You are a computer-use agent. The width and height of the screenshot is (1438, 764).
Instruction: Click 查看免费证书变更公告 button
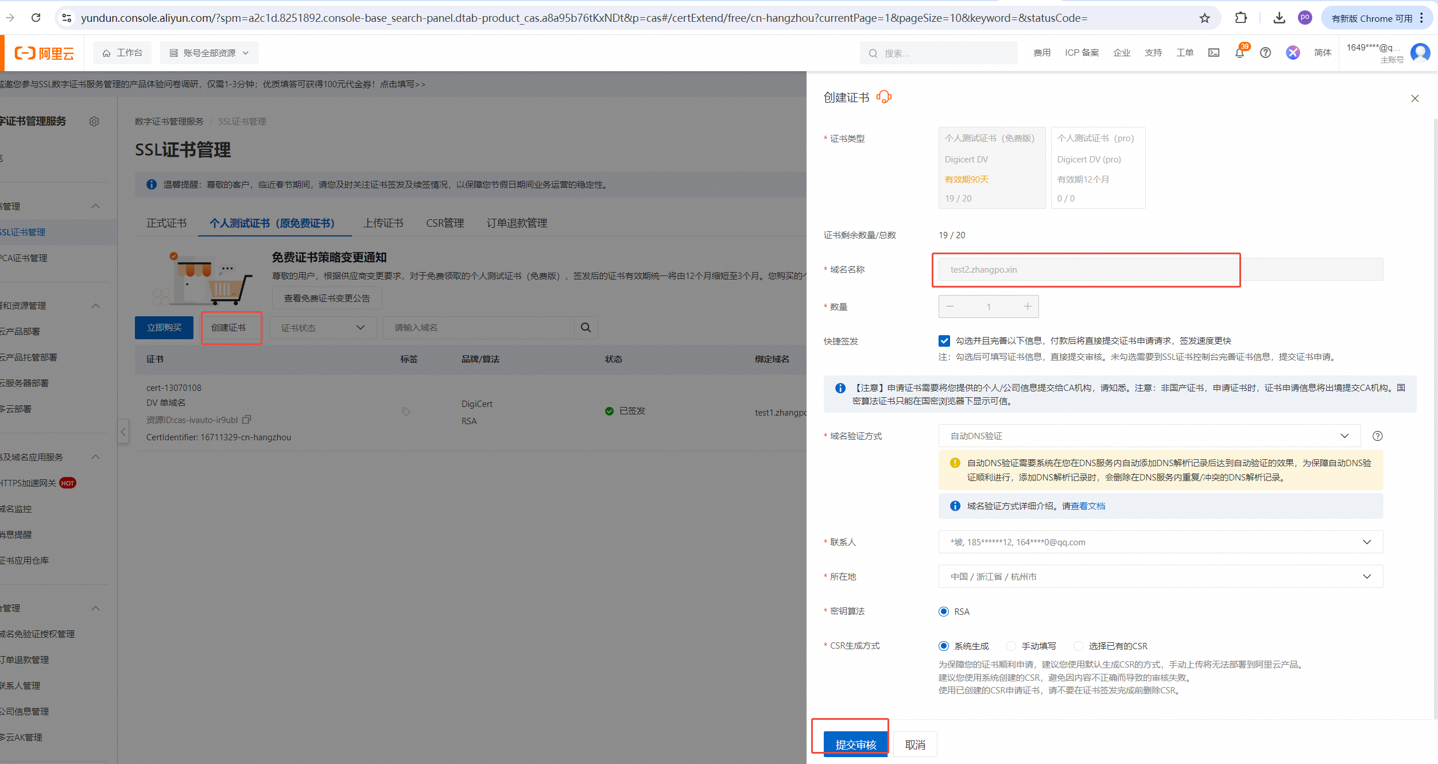point(327,298)
